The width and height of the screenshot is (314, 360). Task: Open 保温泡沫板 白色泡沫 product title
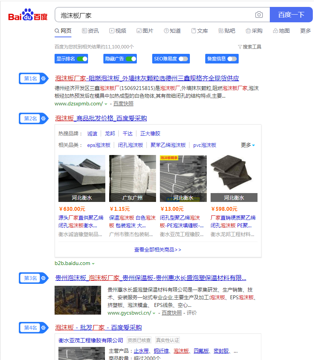[132, 222]
